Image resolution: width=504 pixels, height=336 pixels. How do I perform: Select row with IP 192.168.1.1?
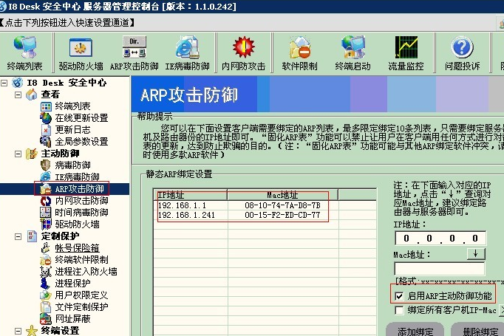click(x=265, y=205)
